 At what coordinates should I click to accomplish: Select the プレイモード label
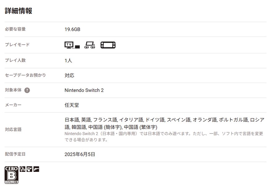coord(17,45)
